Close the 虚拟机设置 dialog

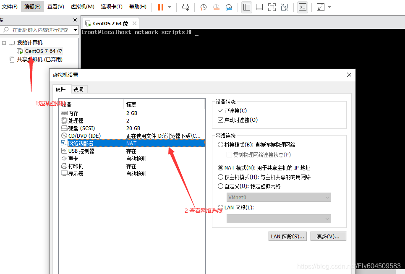pos(349,75)
